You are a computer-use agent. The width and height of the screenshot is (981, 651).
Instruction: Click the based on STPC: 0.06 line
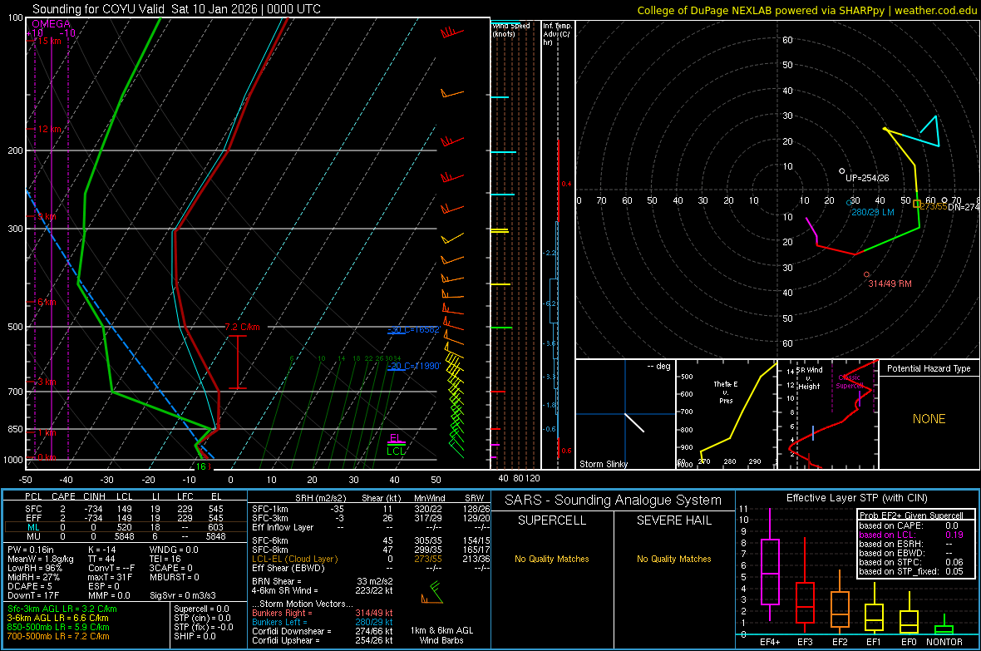pyautogui.click(x=911, y=562)
